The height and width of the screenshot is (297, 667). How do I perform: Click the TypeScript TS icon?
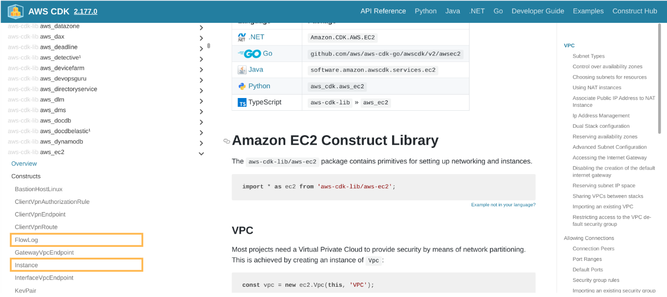[x=242, y=102]
